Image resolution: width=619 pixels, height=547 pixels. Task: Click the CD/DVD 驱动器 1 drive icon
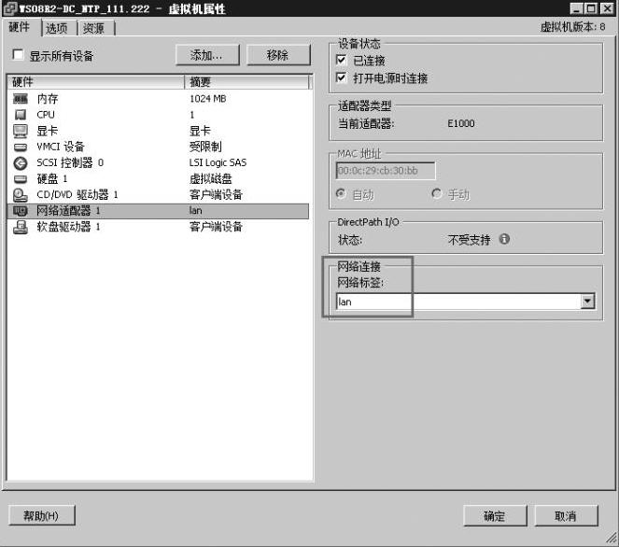click(x=21, y=194)
